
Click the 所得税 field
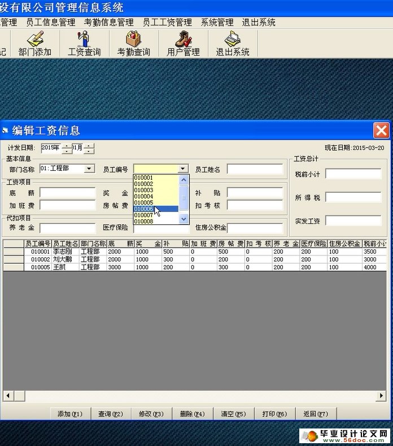point(353,197)
